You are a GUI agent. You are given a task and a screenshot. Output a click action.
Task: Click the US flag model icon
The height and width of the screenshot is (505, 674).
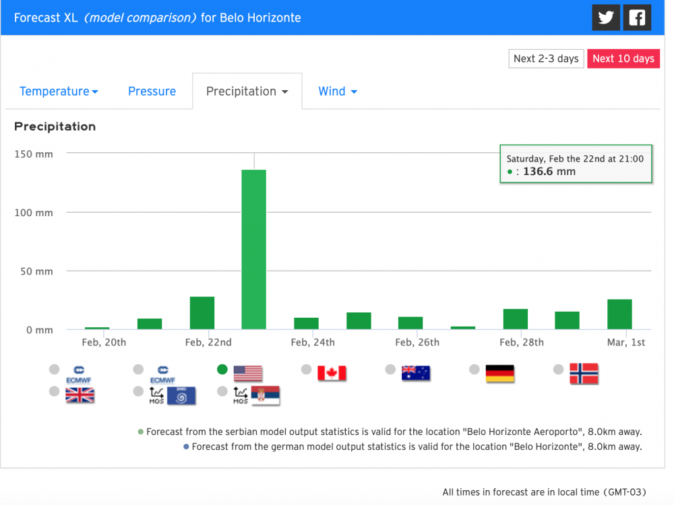point(248,373)
